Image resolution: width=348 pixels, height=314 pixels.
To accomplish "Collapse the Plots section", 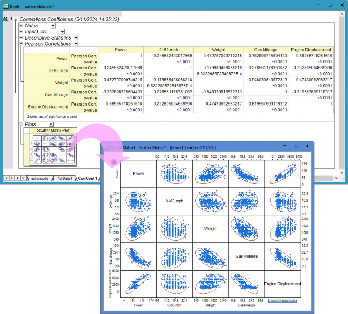I will click(x=21, y=124).
